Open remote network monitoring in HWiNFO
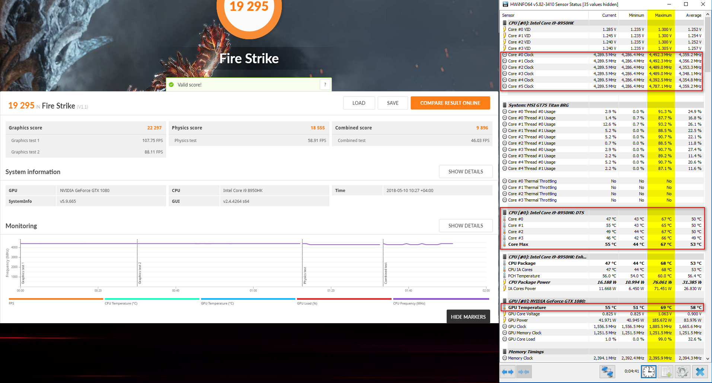 pyautogui.click(x=607, y=371)
